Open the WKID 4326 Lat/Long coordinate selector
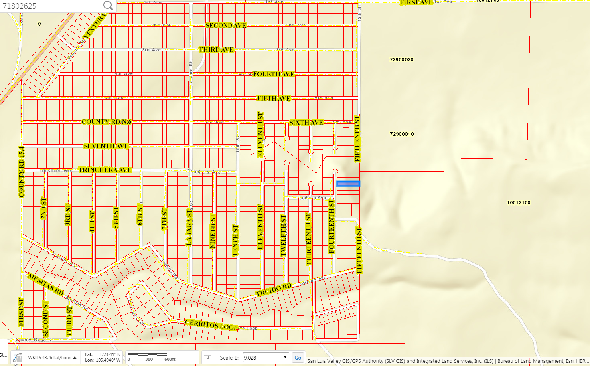Viewport: 590px width, 366px height. 52,358
